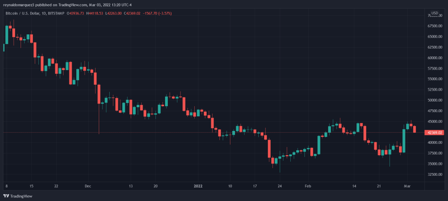Image resolution: width=448 pixels, height=201 pixels.
Task: Click the low value L42263.00
Action: [113, 13]
